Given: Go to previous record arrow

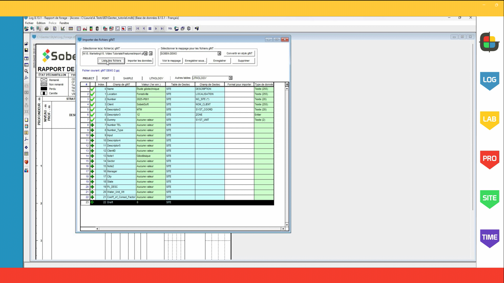Looking at the screenshot, I should click(144, 29).
